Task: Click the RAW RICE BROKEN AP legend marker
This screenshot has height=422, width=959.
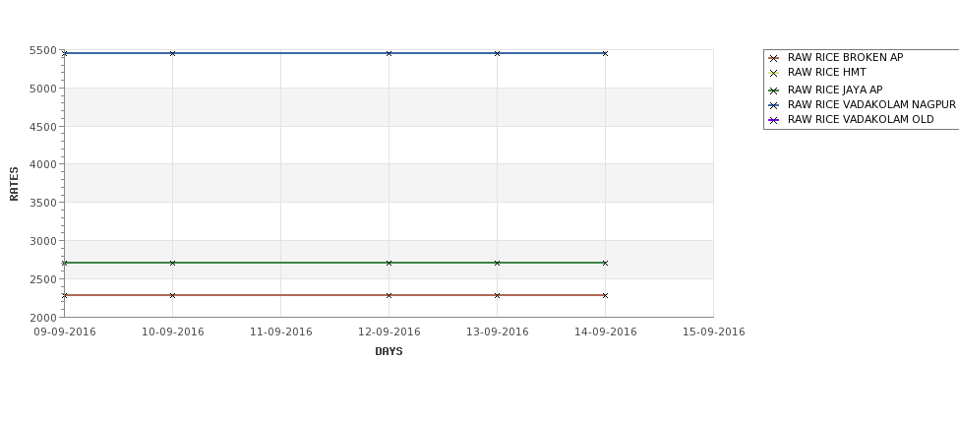Action: tap(773, 58)
